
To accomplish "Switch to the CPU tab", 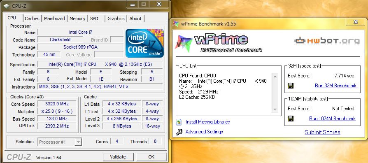I will (x=12, y=18).
